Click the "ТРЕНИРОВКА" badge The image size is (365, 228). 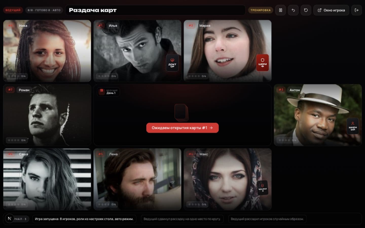pyautogui.click(x=260, y=10)
